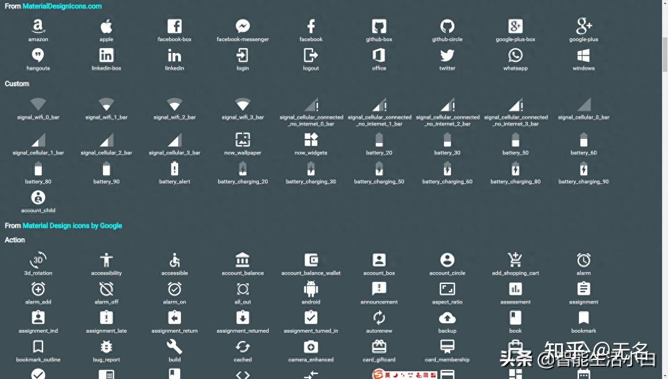Screen dimensions: 668x379
Task: Select the assessment chart icon
Action: pyautogui.click(x=515, y=289)
